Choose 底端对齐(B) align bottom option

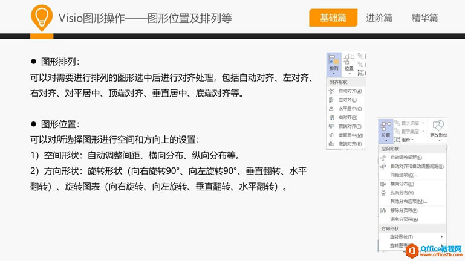[345, 144]
